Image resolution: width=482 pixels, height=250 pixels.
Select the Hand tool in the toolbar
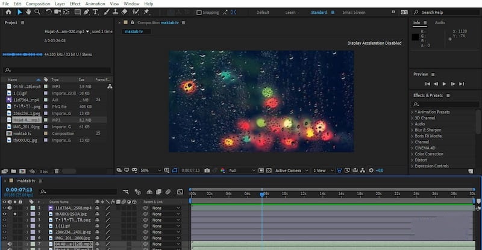(28, 11)
